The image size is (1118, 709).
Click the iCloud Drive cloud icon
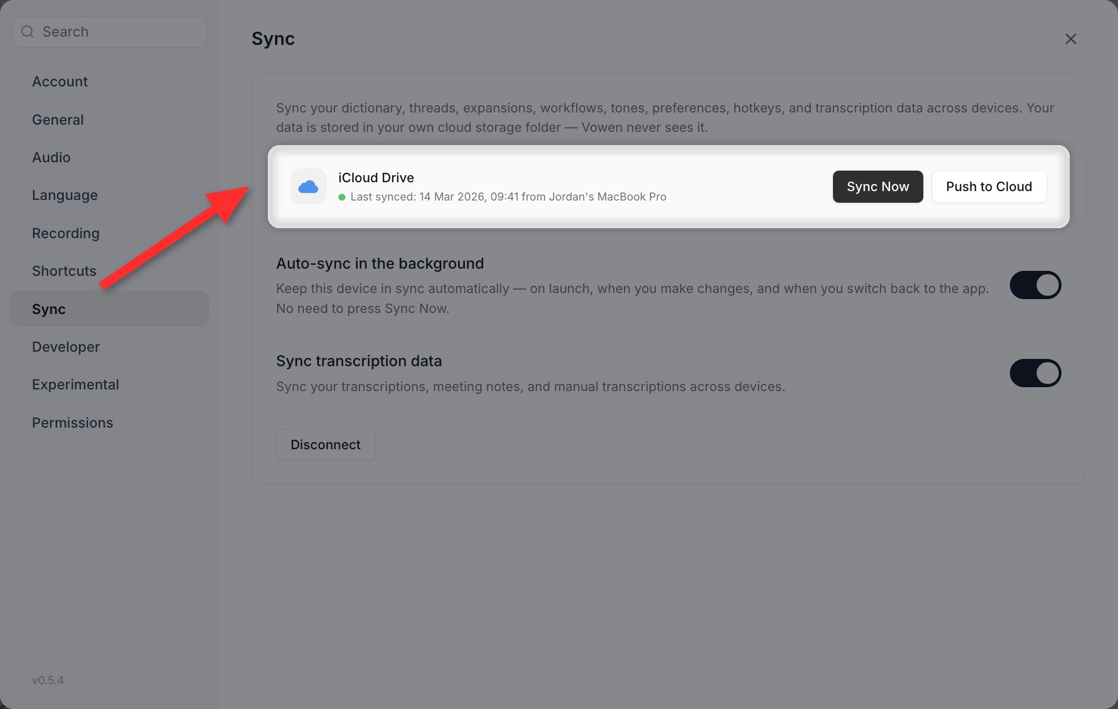point(308,187)
